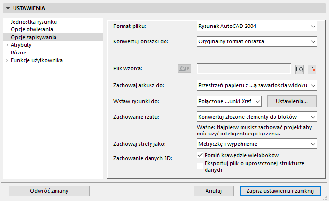Open Zachowaj strefy jako dropdown
The width and height of the screenshot is (329, 201).
click(257, 144)
